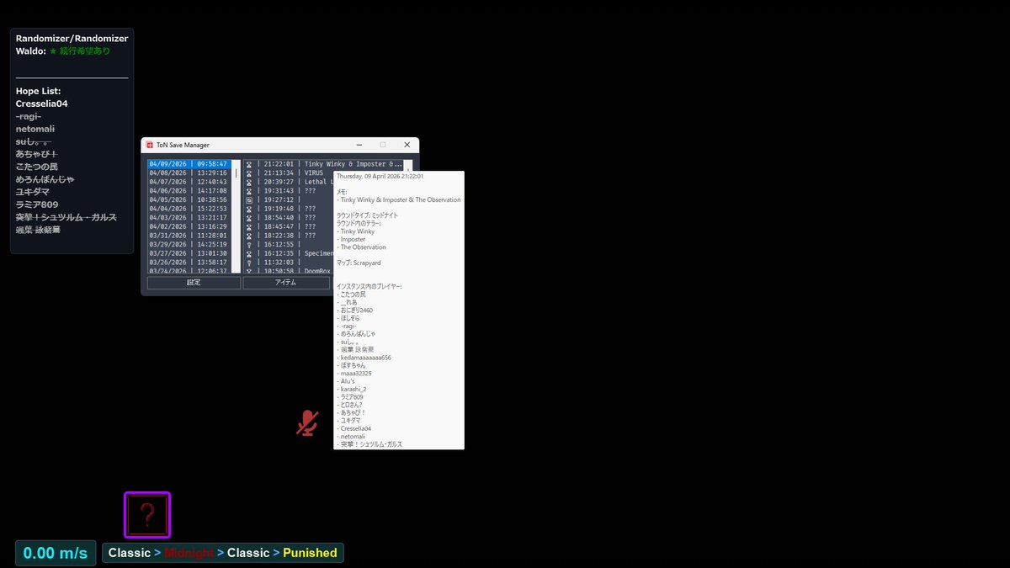Click Cresselia04 in the Hope List
Screen dimensions: 1010x568
(x=42, y=104)
